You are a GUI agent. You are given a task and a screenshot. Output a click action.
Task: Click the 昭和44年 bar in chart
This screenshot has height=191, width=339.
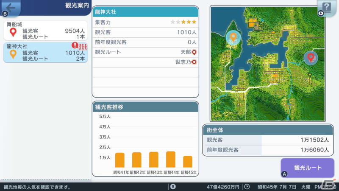pos(171,160)
